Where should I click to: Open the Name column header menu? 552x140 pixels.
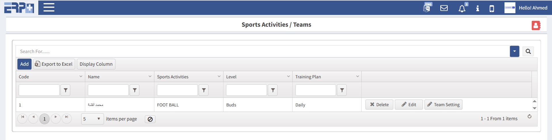point(150,76)
